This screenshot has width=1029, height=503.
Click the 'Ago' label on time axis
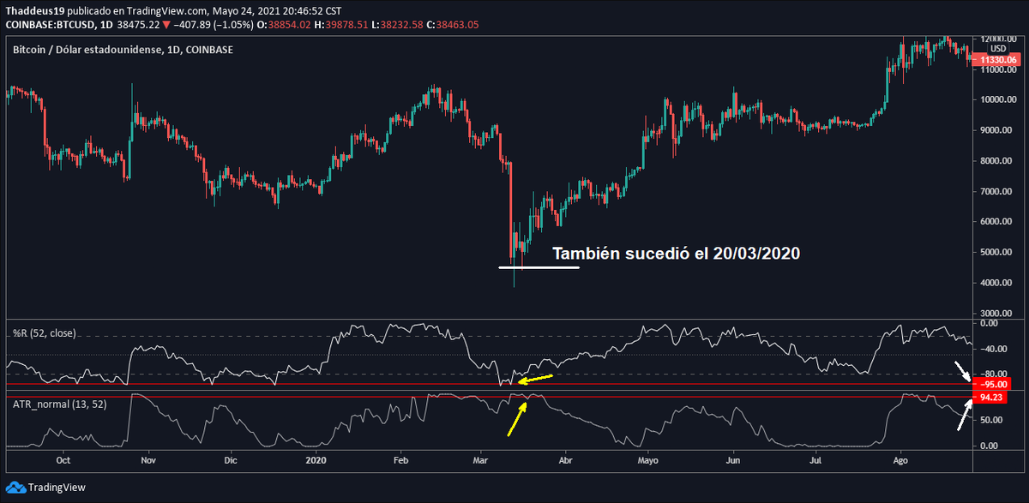901,459
